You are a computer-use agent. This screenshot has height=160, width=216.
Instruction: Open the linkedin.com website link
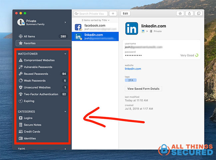133,69
